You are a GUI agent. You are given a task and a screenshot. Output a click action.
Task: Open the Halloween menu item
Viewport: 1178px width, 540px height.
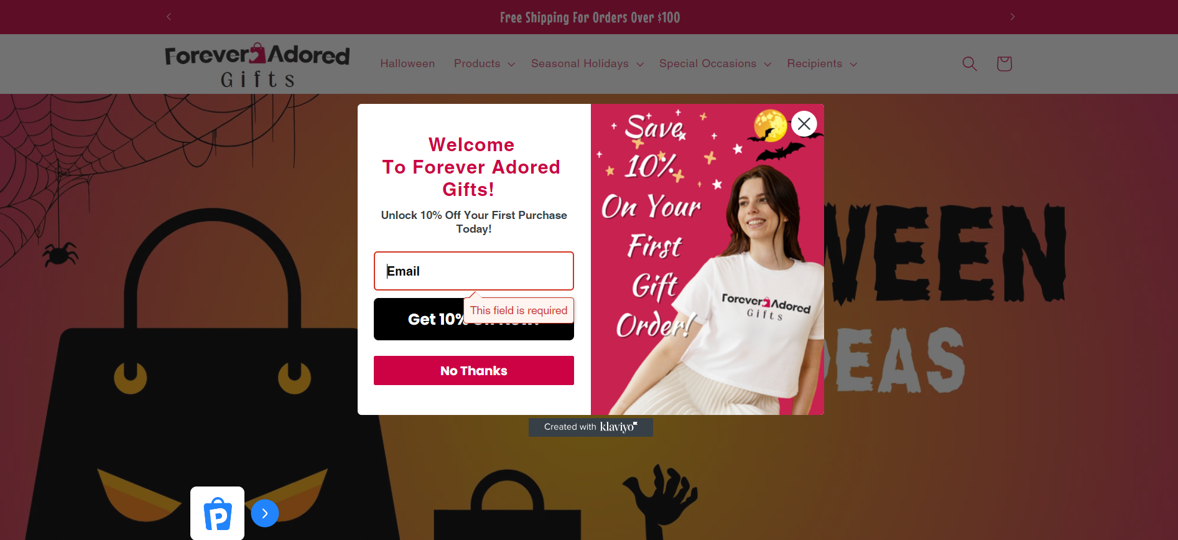[x=407, y=63]
